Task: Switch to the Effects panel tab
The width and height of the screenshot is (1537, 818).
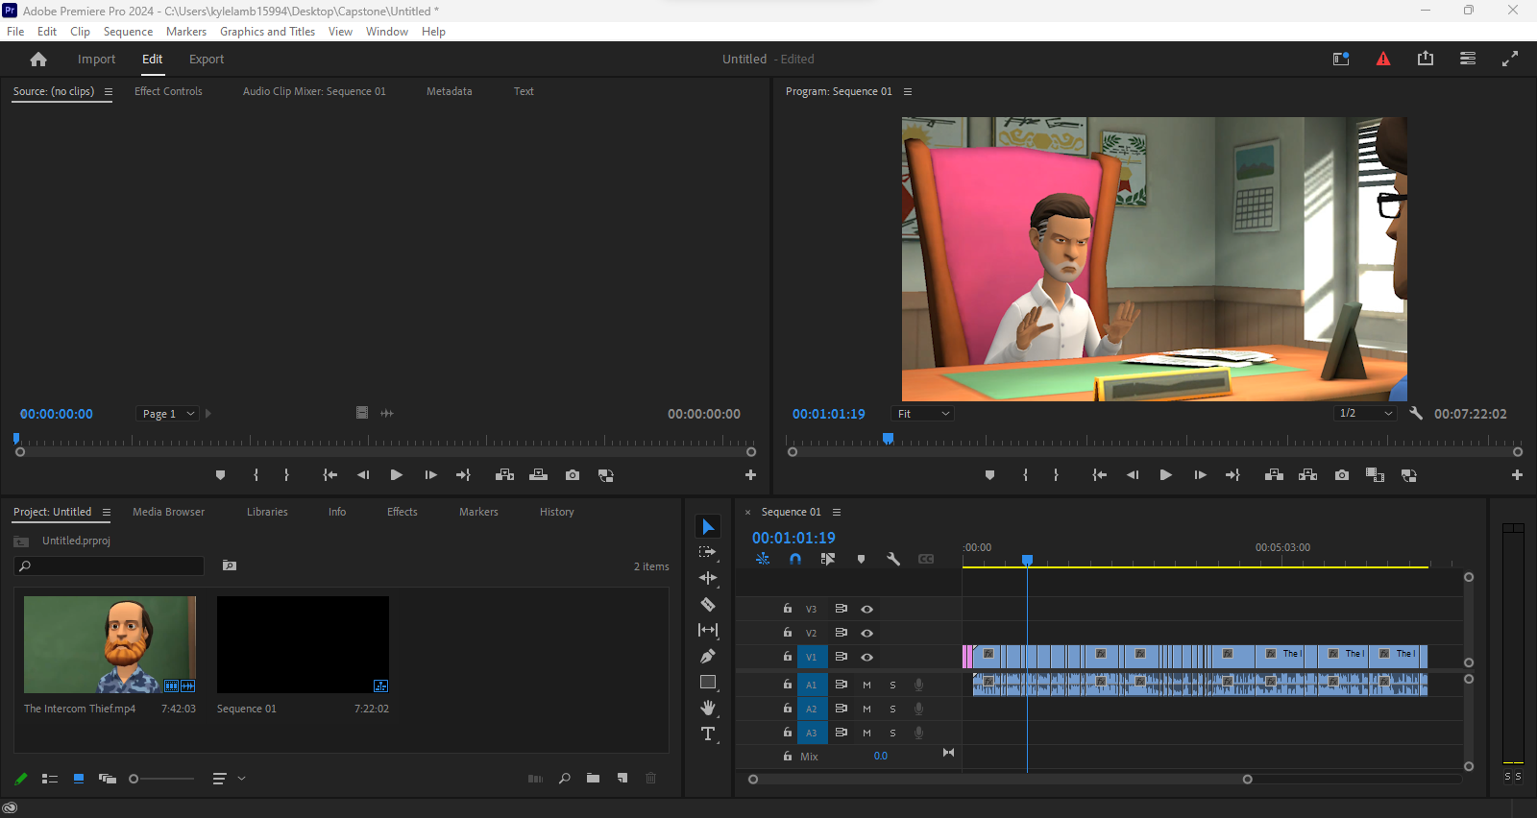Action: (x=402, y=513)
